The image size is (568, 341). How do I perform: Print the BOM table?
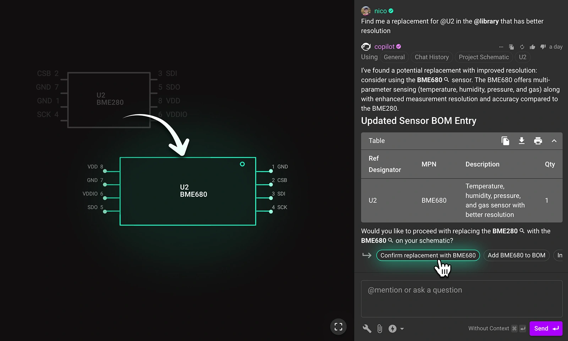538,141
